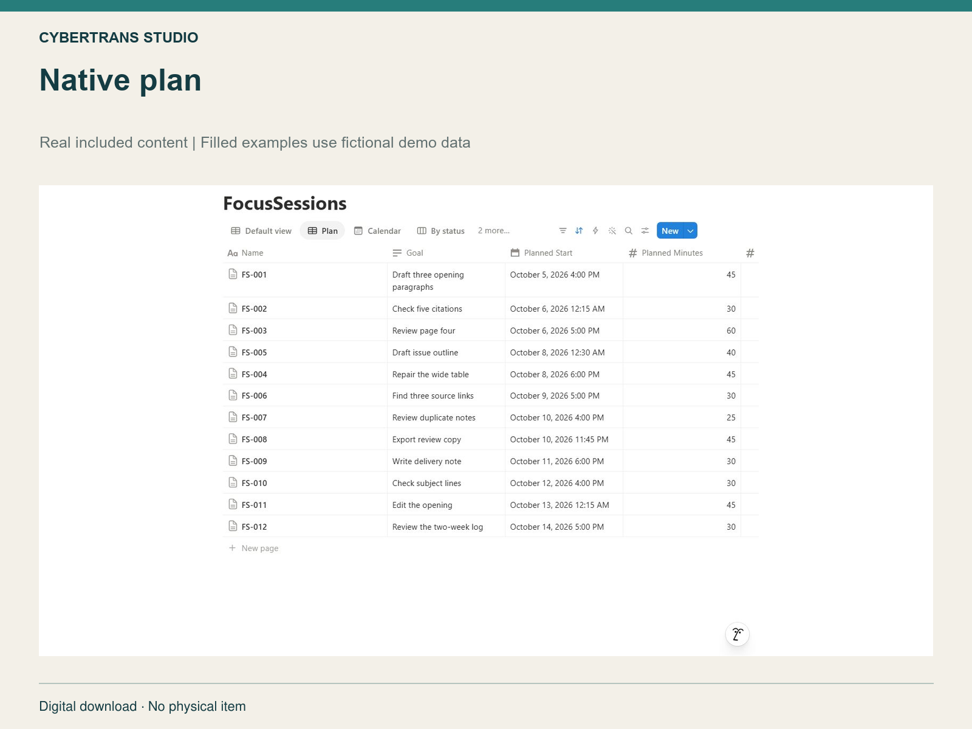This screenshot has height=729, width=972.
Task: Select the goal 'Review duplicate notes'
Action: pos(434,417)
